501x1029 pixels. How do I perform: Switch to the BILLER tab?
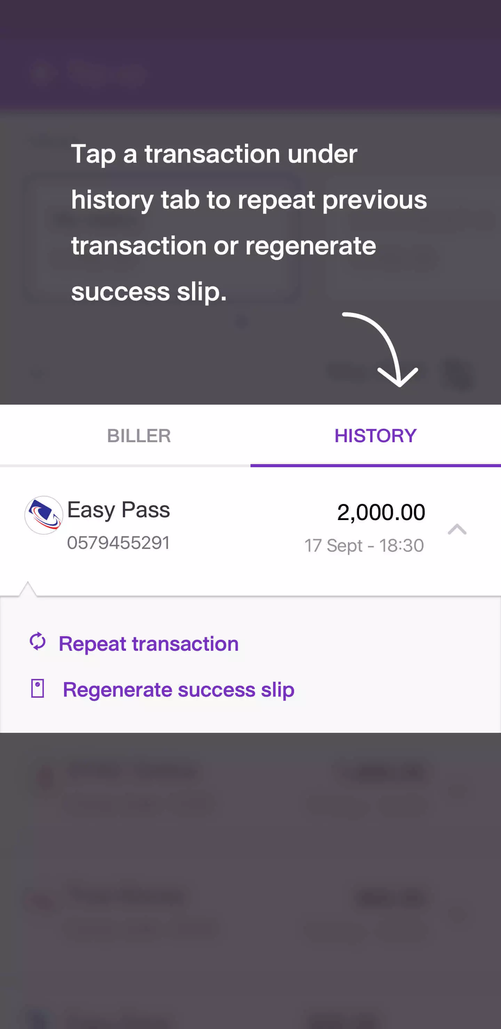coord(139,435)
